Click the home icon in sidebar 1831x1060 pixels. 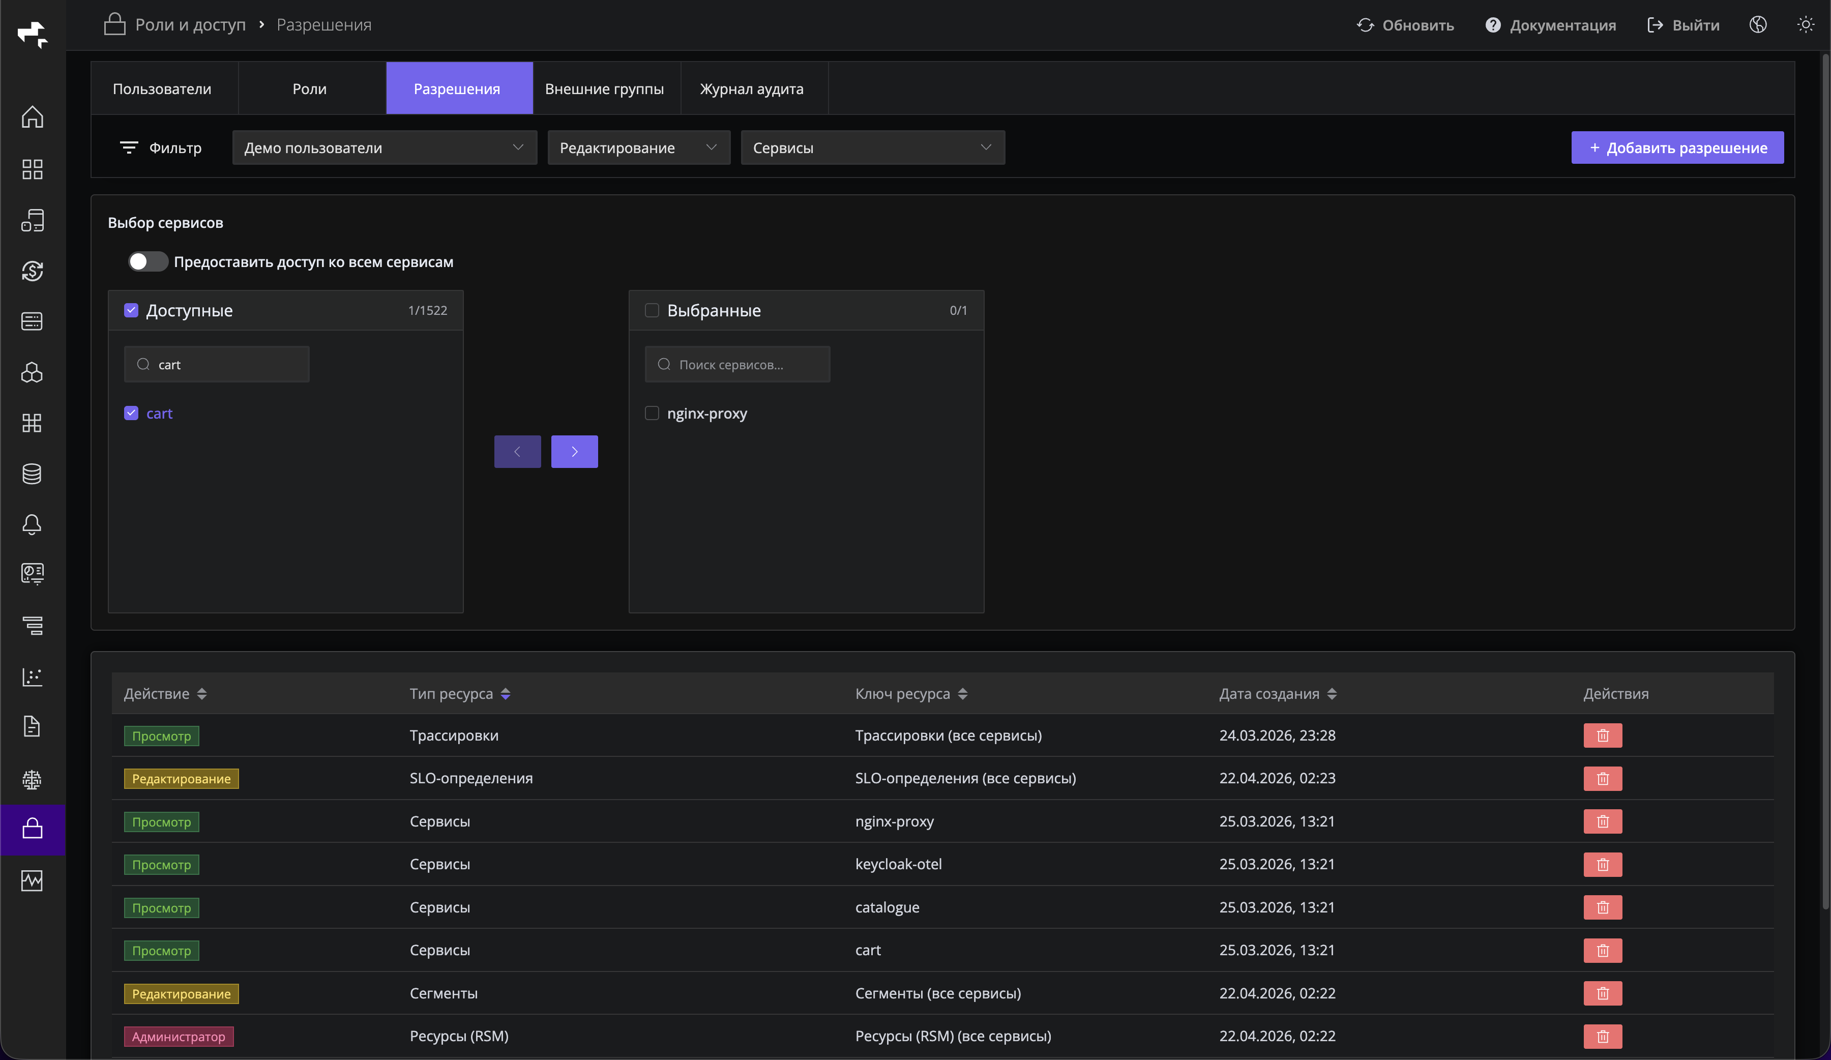pyautogui.click(x=32, y=117)
